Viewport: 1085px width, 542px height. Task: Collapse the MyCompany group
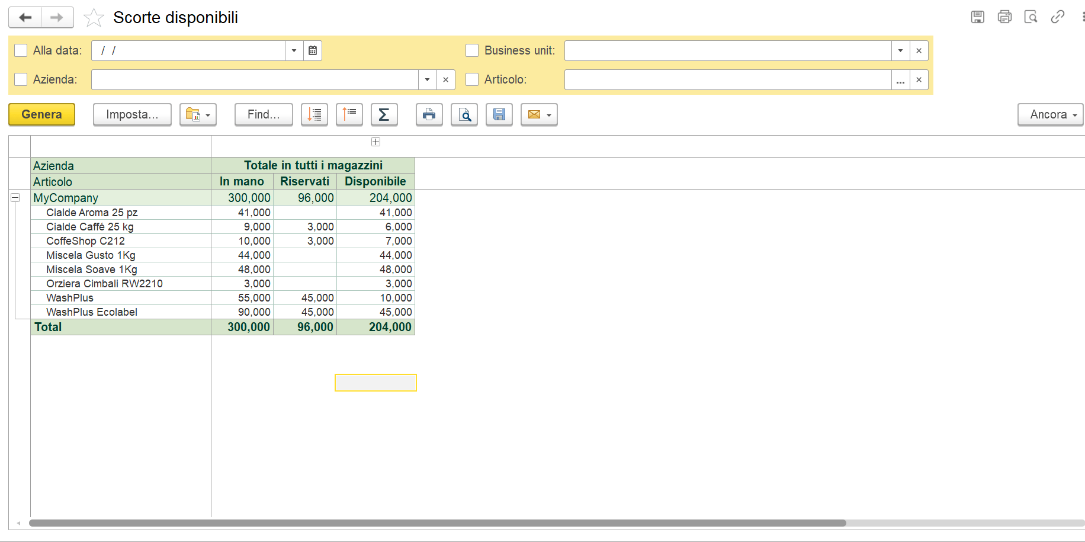(15, 197)
